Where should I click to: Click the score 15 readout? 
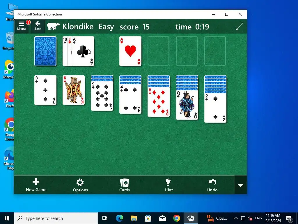coord(134,27)
